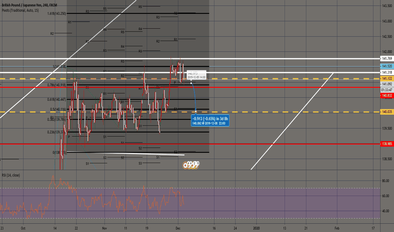Click the 01:33:47 bar countdown timer

[387, 90]
